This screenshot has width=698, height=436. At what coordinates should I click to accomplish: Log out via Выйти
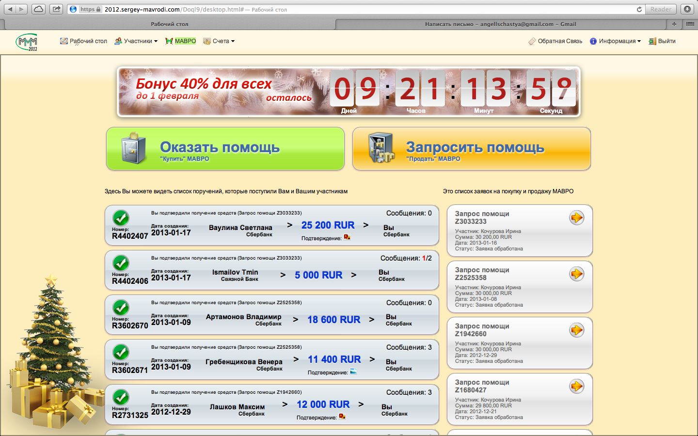(662, 41)
